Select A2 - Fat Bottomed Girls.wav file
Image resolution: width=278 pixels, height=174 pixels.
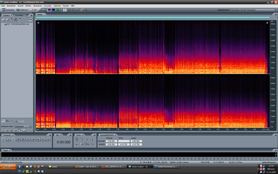coord(17,24)
